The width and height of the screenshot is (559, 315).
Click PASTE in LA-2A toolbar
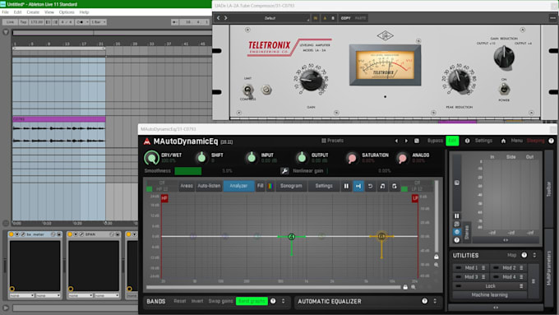pyautogui.click(x=360, y=18)
